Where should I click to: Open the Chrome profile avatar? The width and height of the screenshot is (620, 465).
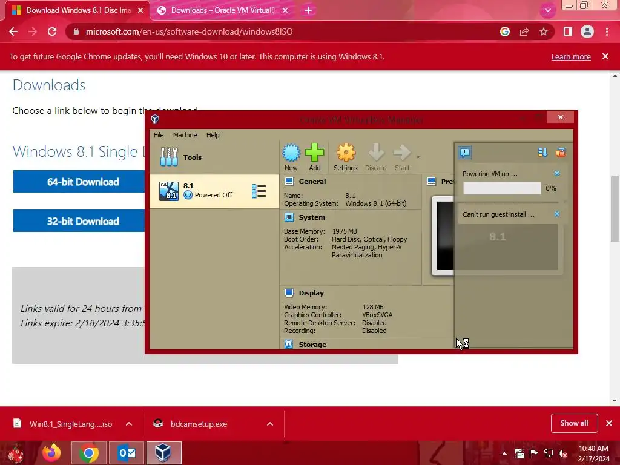pyautogui.click(x=587, y=31)
